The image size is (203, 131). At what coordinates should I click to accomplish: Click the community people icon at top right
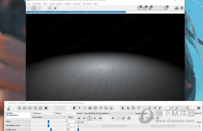177,8
